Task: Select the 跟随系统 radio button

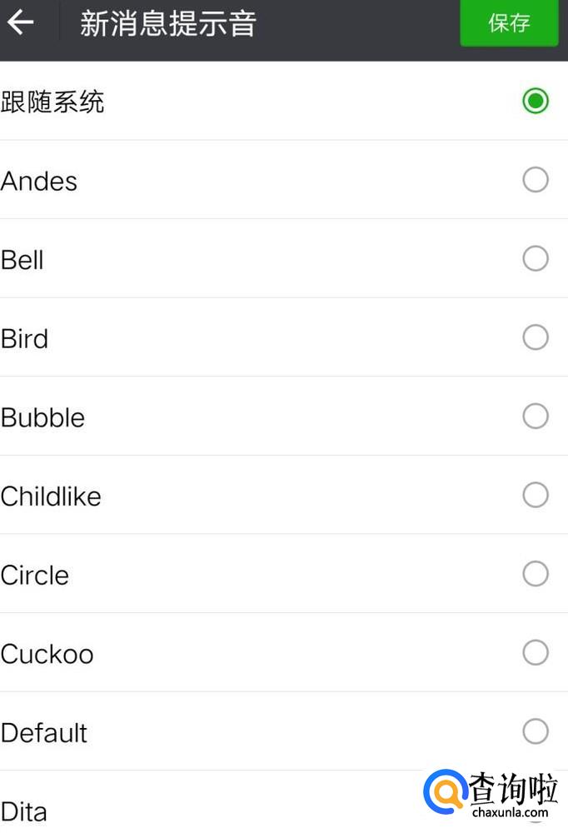Action: 536,102
